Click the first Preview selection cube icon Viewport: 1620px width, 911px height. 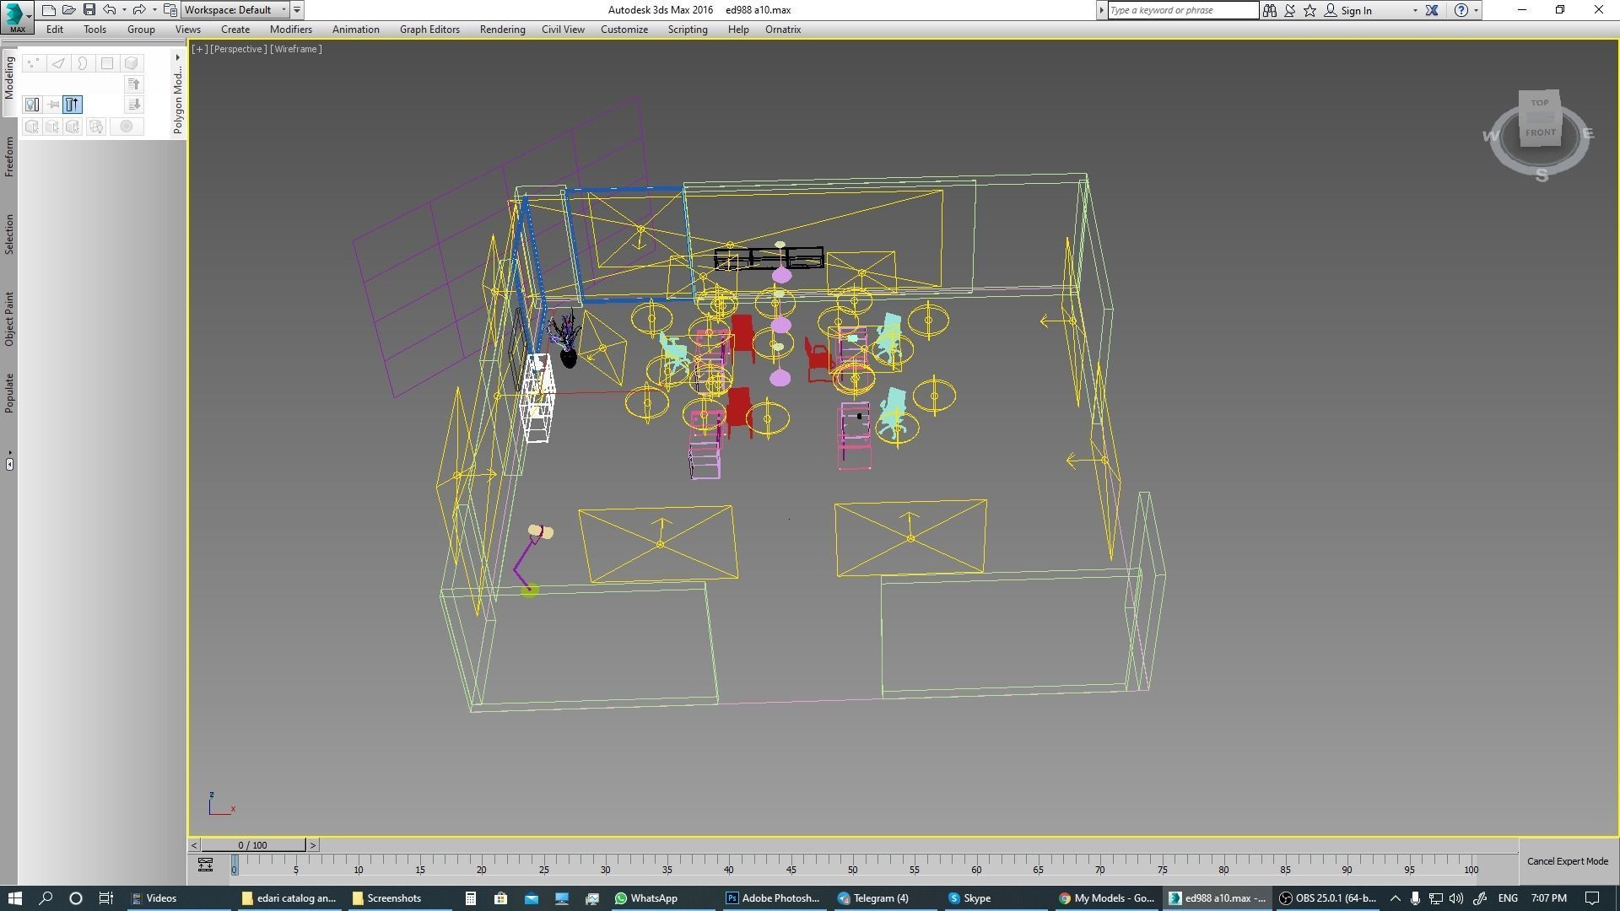click(x=32, y=127)
